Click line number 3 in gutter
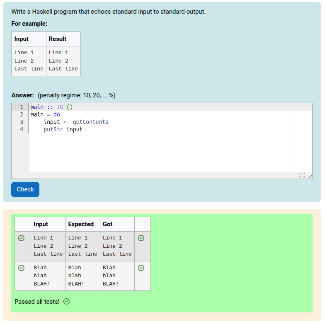 tap(22, 122)
